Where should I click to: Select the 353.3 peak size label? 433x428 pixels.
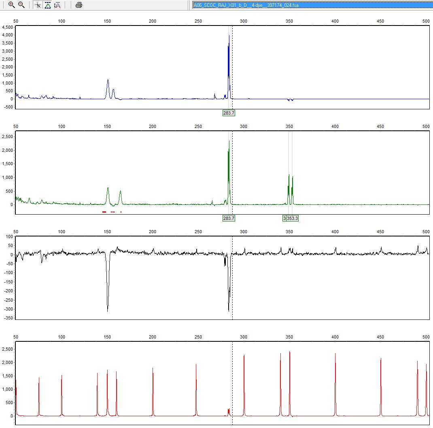click(x=292, y=218)
